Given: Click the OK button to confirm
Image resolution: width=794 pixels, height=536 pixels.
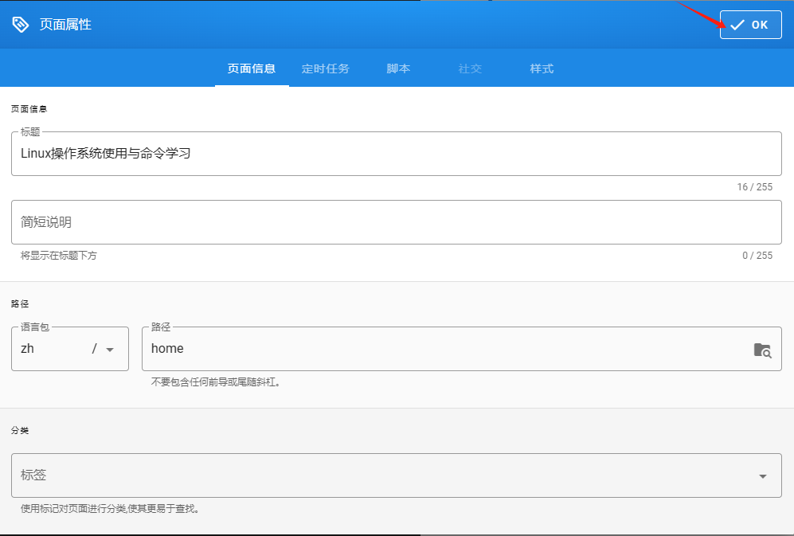Looking at the screenshot, I should click(x=750, y=25).
